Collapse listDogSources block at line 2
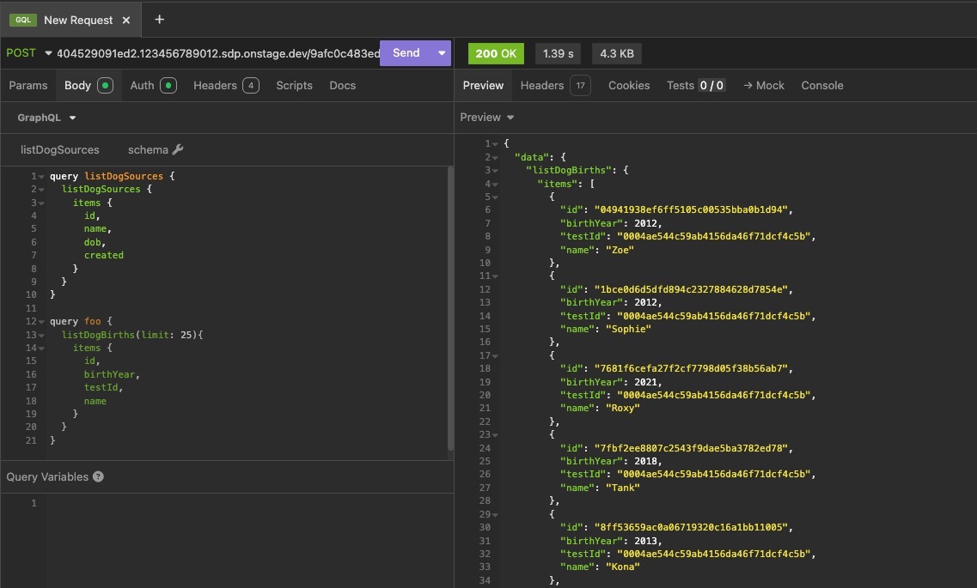 click(41, 190)
